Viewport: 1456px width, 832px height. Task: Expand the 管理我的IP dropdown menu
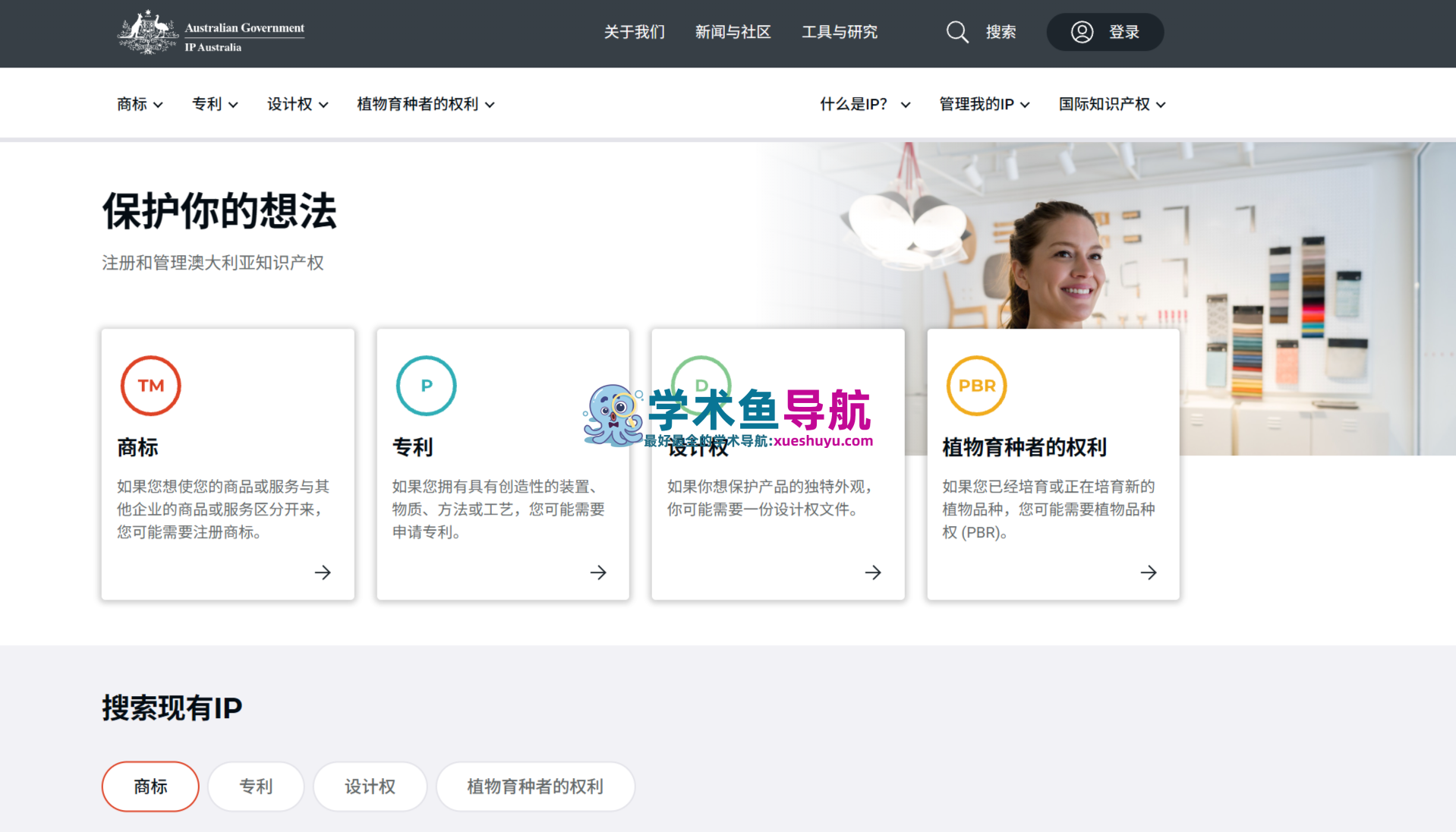pyautogui.click(x=985, y=104)
